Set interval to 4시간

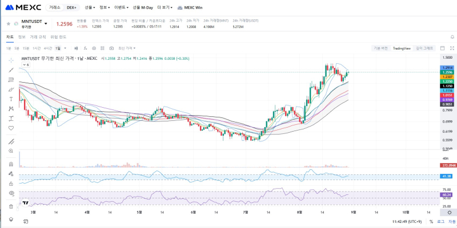(48, 48)
